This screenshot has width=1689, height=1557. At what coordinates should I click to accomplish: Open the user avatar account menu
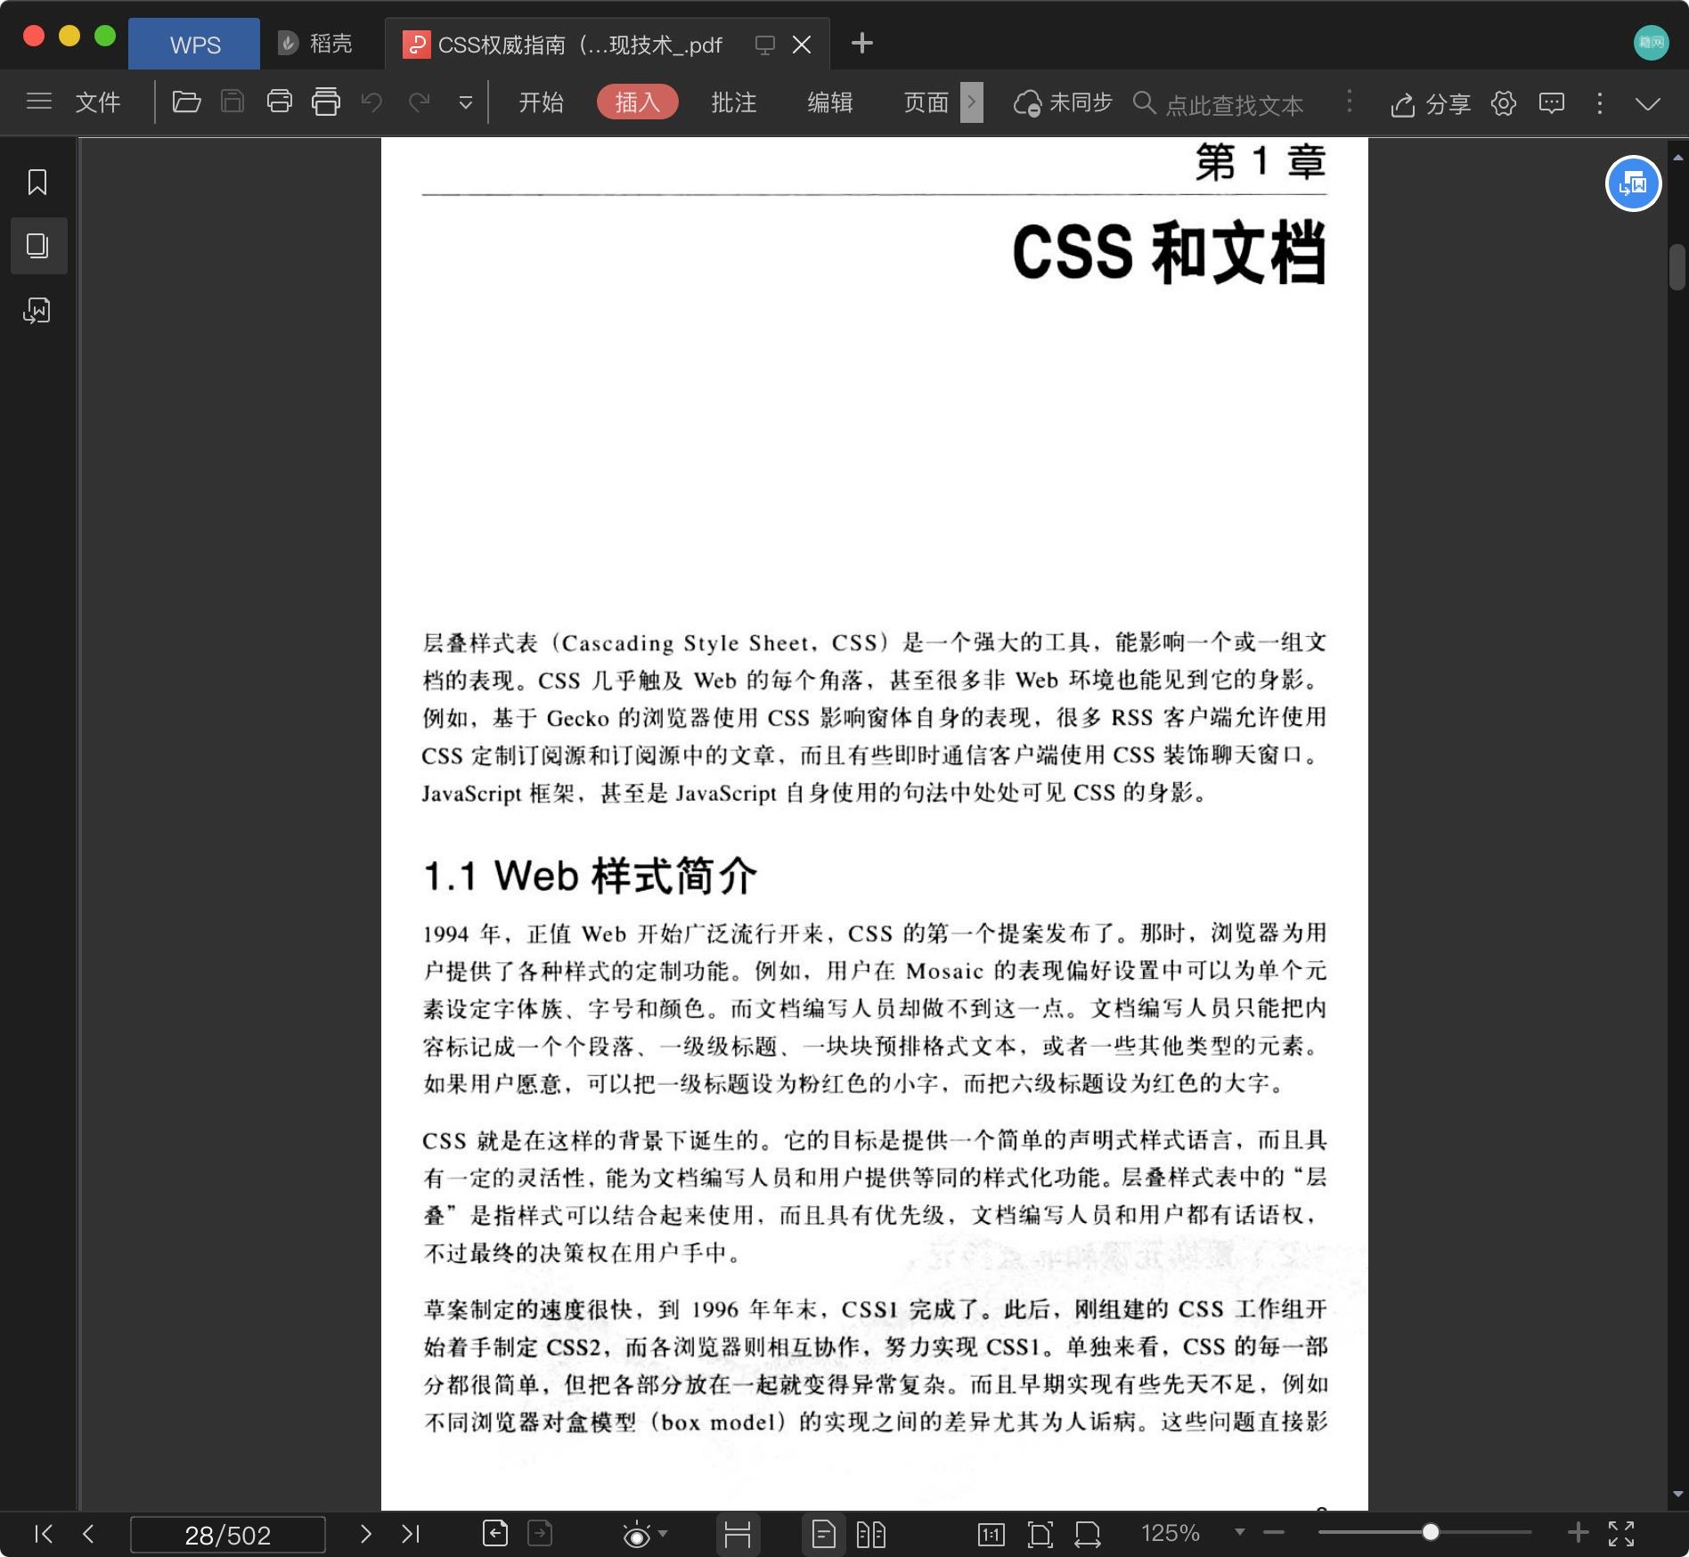tap(1651, 43)
